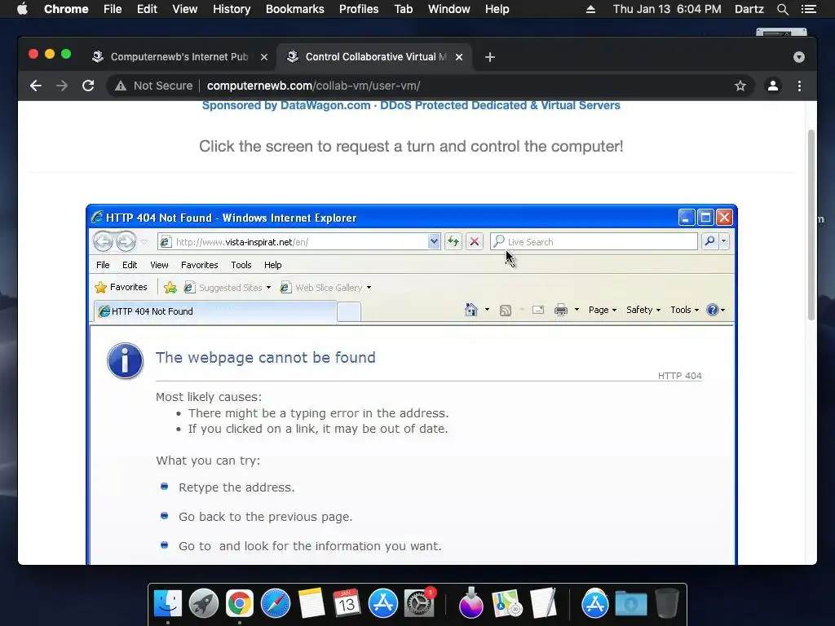Screen dimensions: 835x626
Task: Open Chrome's three-dot menu
Action: click(799, 86)
